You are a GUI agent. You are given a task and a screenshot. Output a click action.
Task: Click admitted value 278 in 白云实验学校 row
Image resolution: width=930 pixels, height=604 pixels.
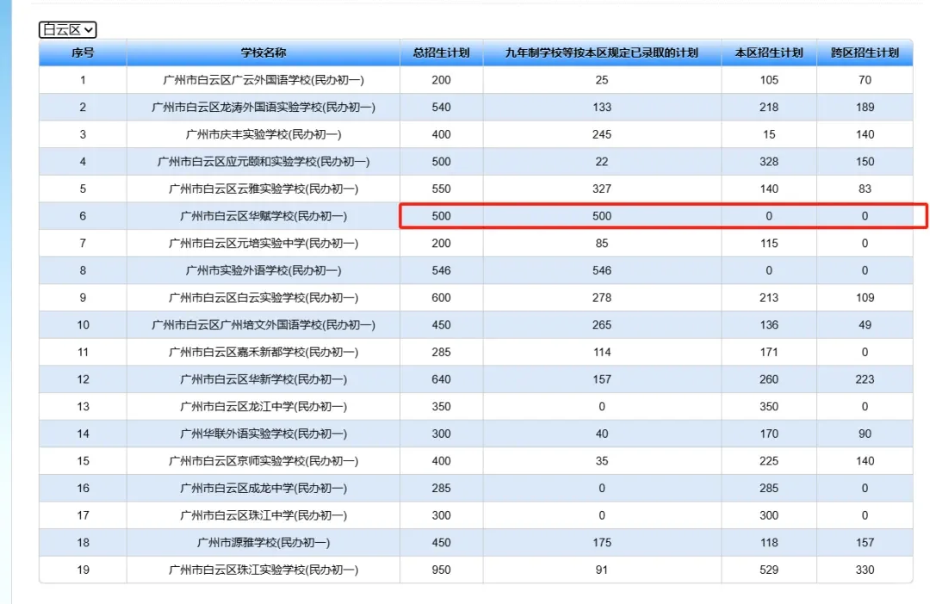[601, 299]
